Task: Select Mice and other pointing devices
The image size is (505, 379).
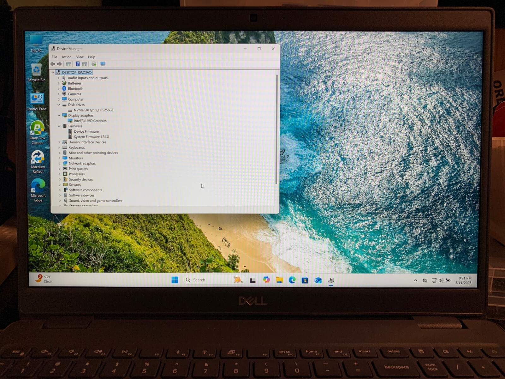Action: (x=90, y=153)
